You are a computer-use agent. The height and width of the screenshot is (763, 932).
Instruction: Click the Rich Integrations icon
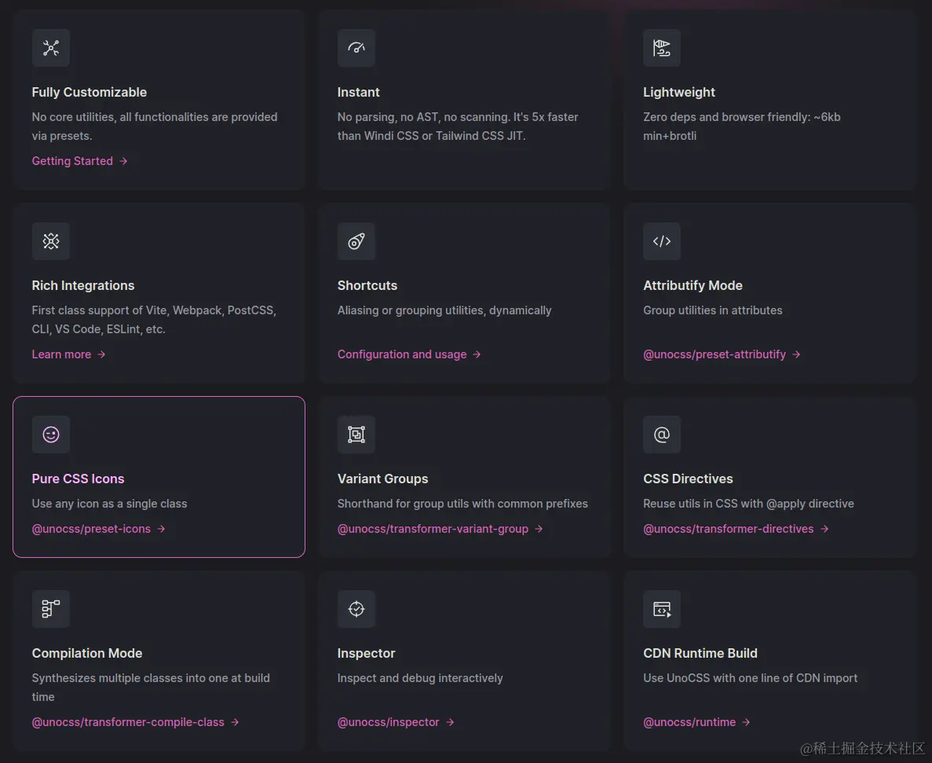[51, 241]
